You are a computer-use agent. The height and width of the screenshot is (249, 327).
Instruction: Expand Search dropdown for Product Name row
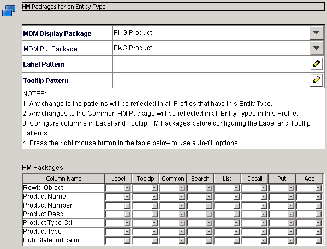click(x=209, y=197)
